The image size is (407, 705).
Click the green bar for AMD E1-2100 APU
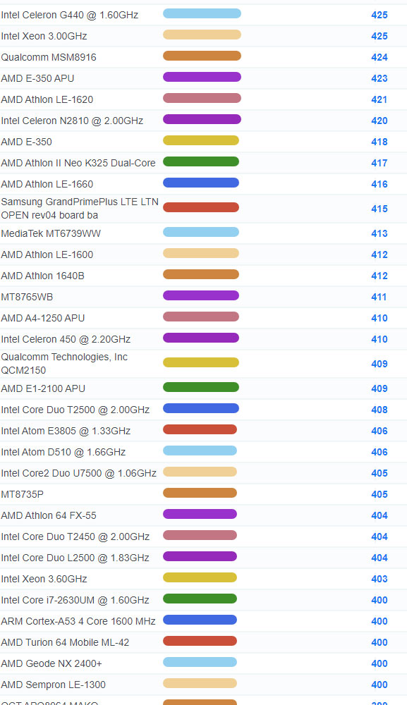[x=201, y=387]
